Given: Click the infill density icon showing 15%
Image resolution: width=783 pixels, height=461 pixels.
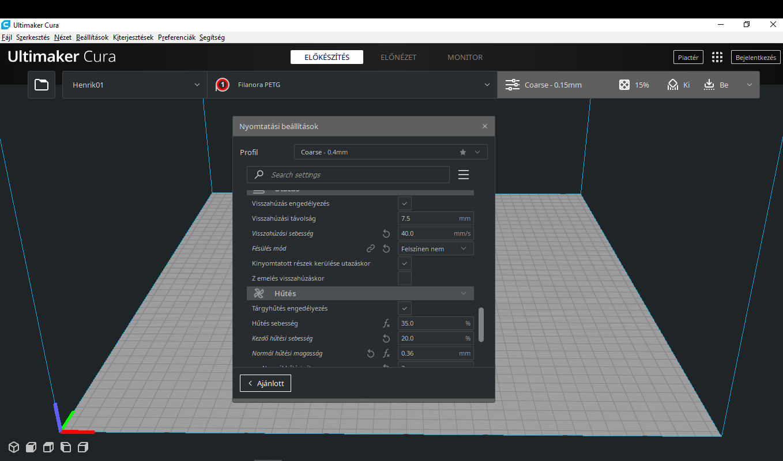Looking at the screenshot, I should 624,85.
